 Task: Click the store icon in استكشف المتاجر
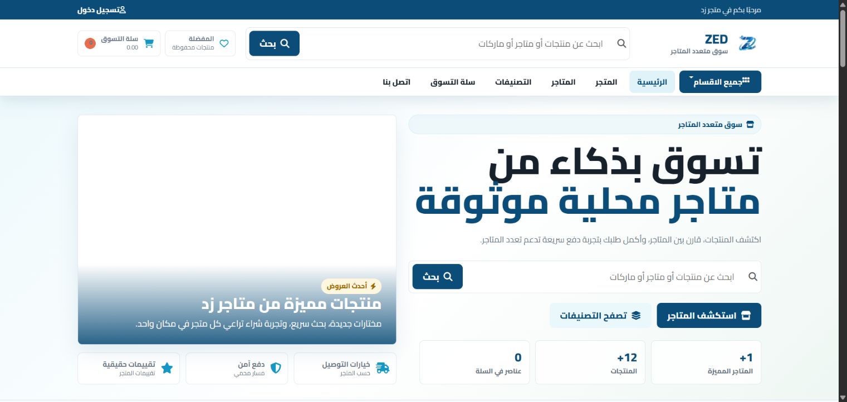coord(746,316)
